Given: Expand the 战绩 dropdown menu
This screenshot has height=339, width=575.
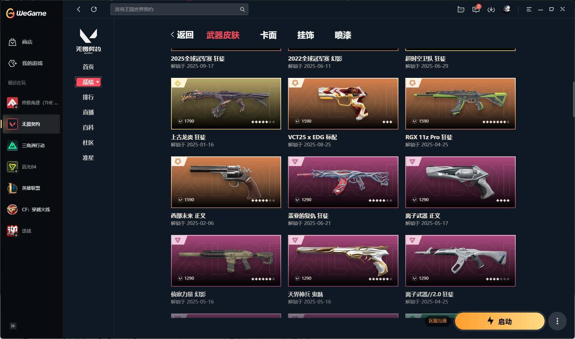Looking at the screenshot, I should [88, 82].
